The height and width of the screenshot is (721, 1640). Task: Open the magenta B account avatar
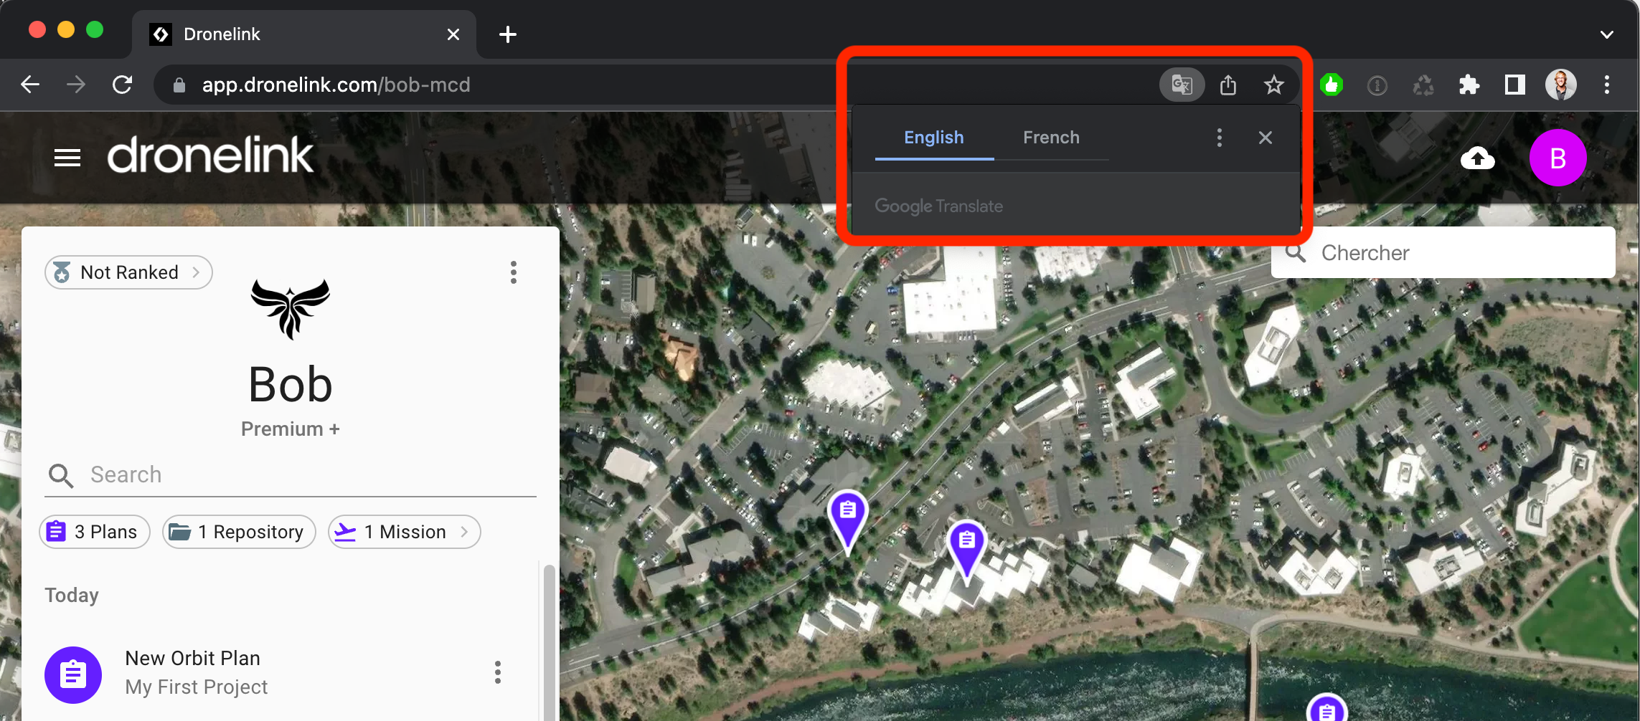1557,158
